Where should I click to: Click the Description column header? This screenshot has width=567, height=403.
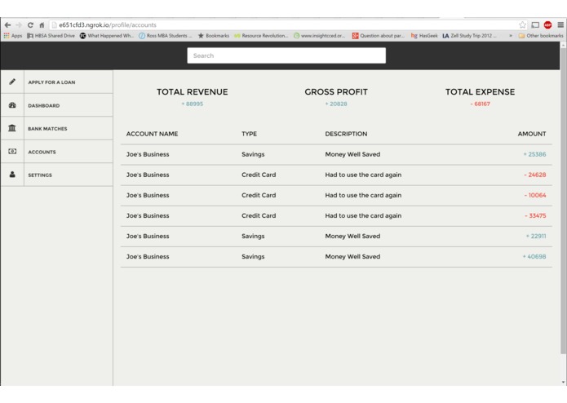[346, 134]
